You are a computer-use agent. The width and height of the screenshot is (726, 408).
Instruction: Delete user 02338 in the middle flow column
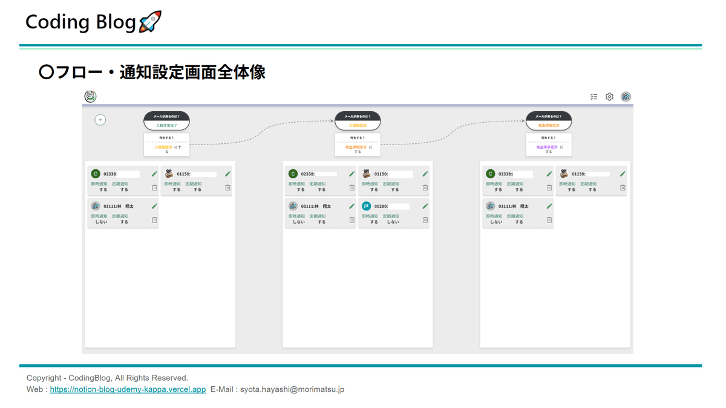(x=352, y=188)
